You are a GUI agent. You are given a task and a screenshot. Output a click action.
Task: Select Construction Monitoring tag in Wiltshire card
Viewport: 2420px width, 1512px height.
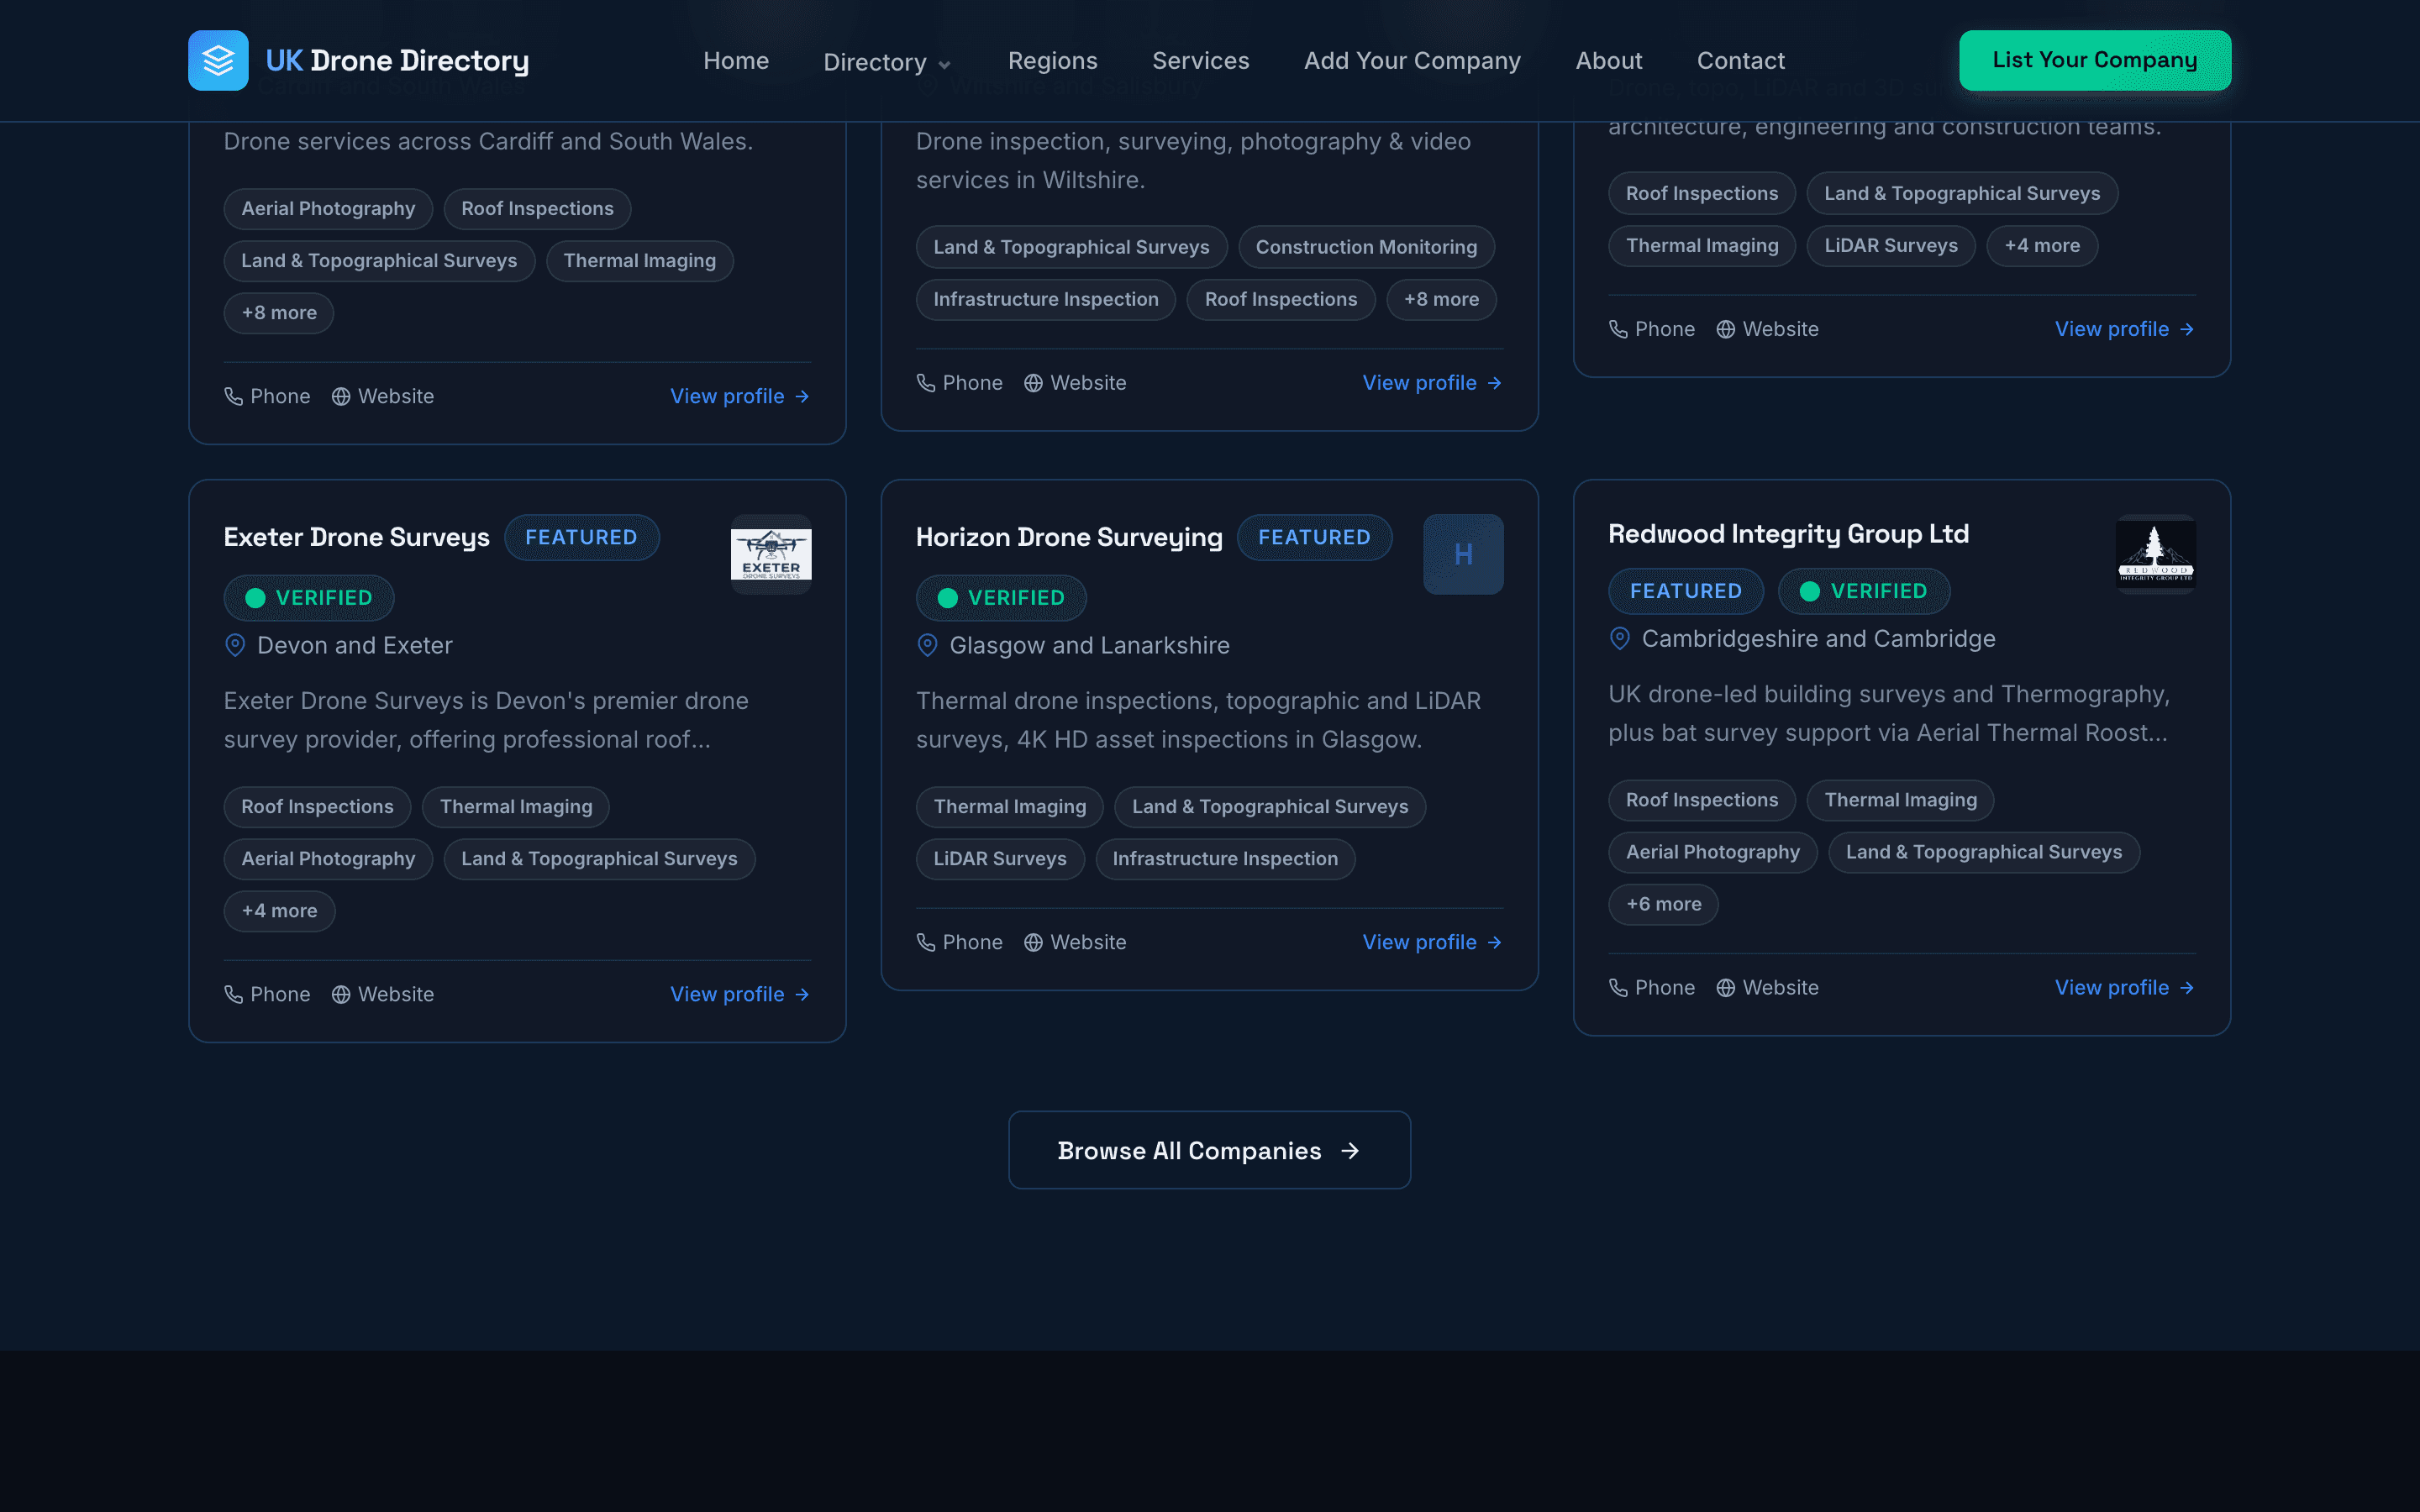pos(1366,247)
